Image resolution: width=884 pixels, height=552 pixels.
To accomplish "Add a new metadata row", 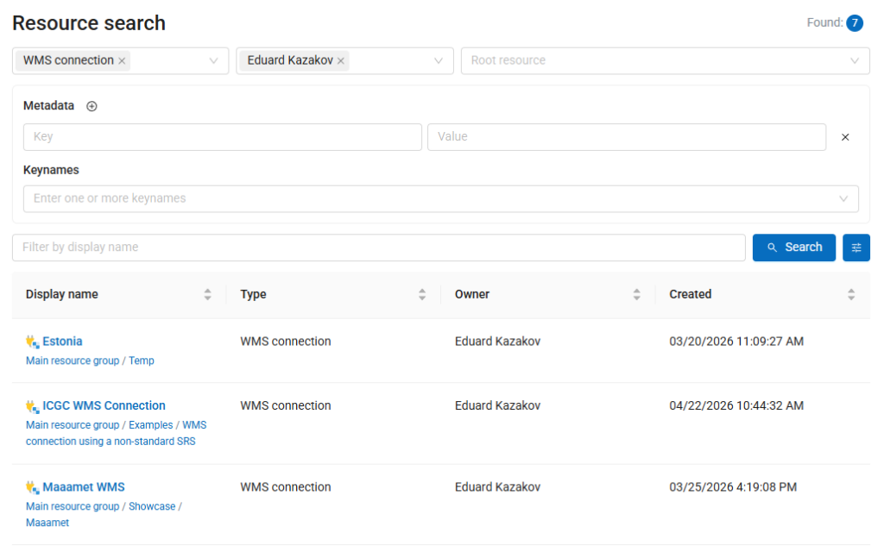I will tap(92, 106).
